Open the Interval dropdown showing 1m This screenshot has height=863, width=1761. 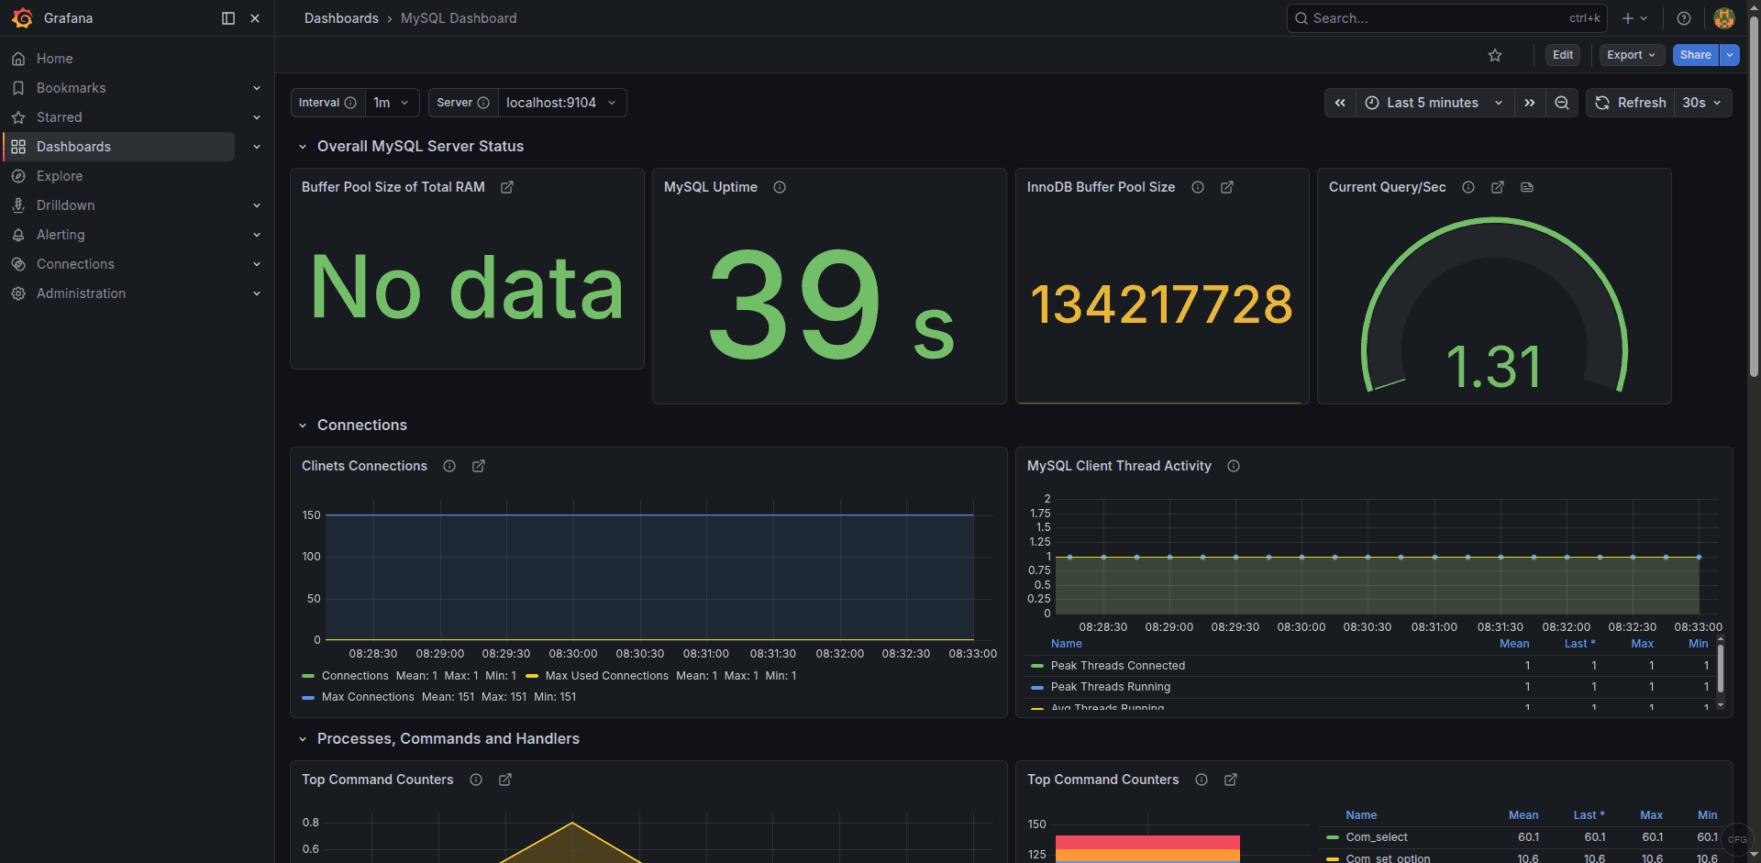click(x=389, y=103)
